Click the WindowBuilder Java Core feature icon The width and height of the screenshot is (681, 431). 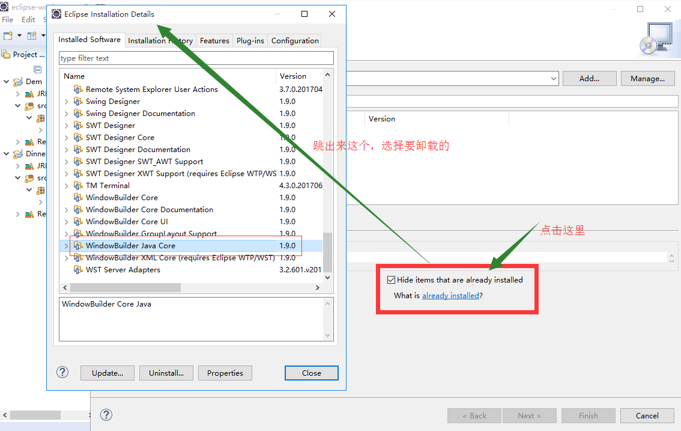pos(78,246)
